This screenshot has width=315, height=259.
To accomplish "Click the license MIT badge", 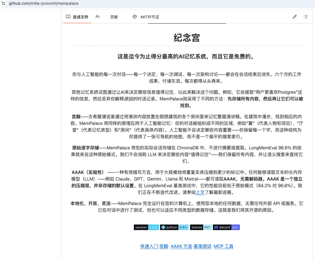I will [201, 227].
